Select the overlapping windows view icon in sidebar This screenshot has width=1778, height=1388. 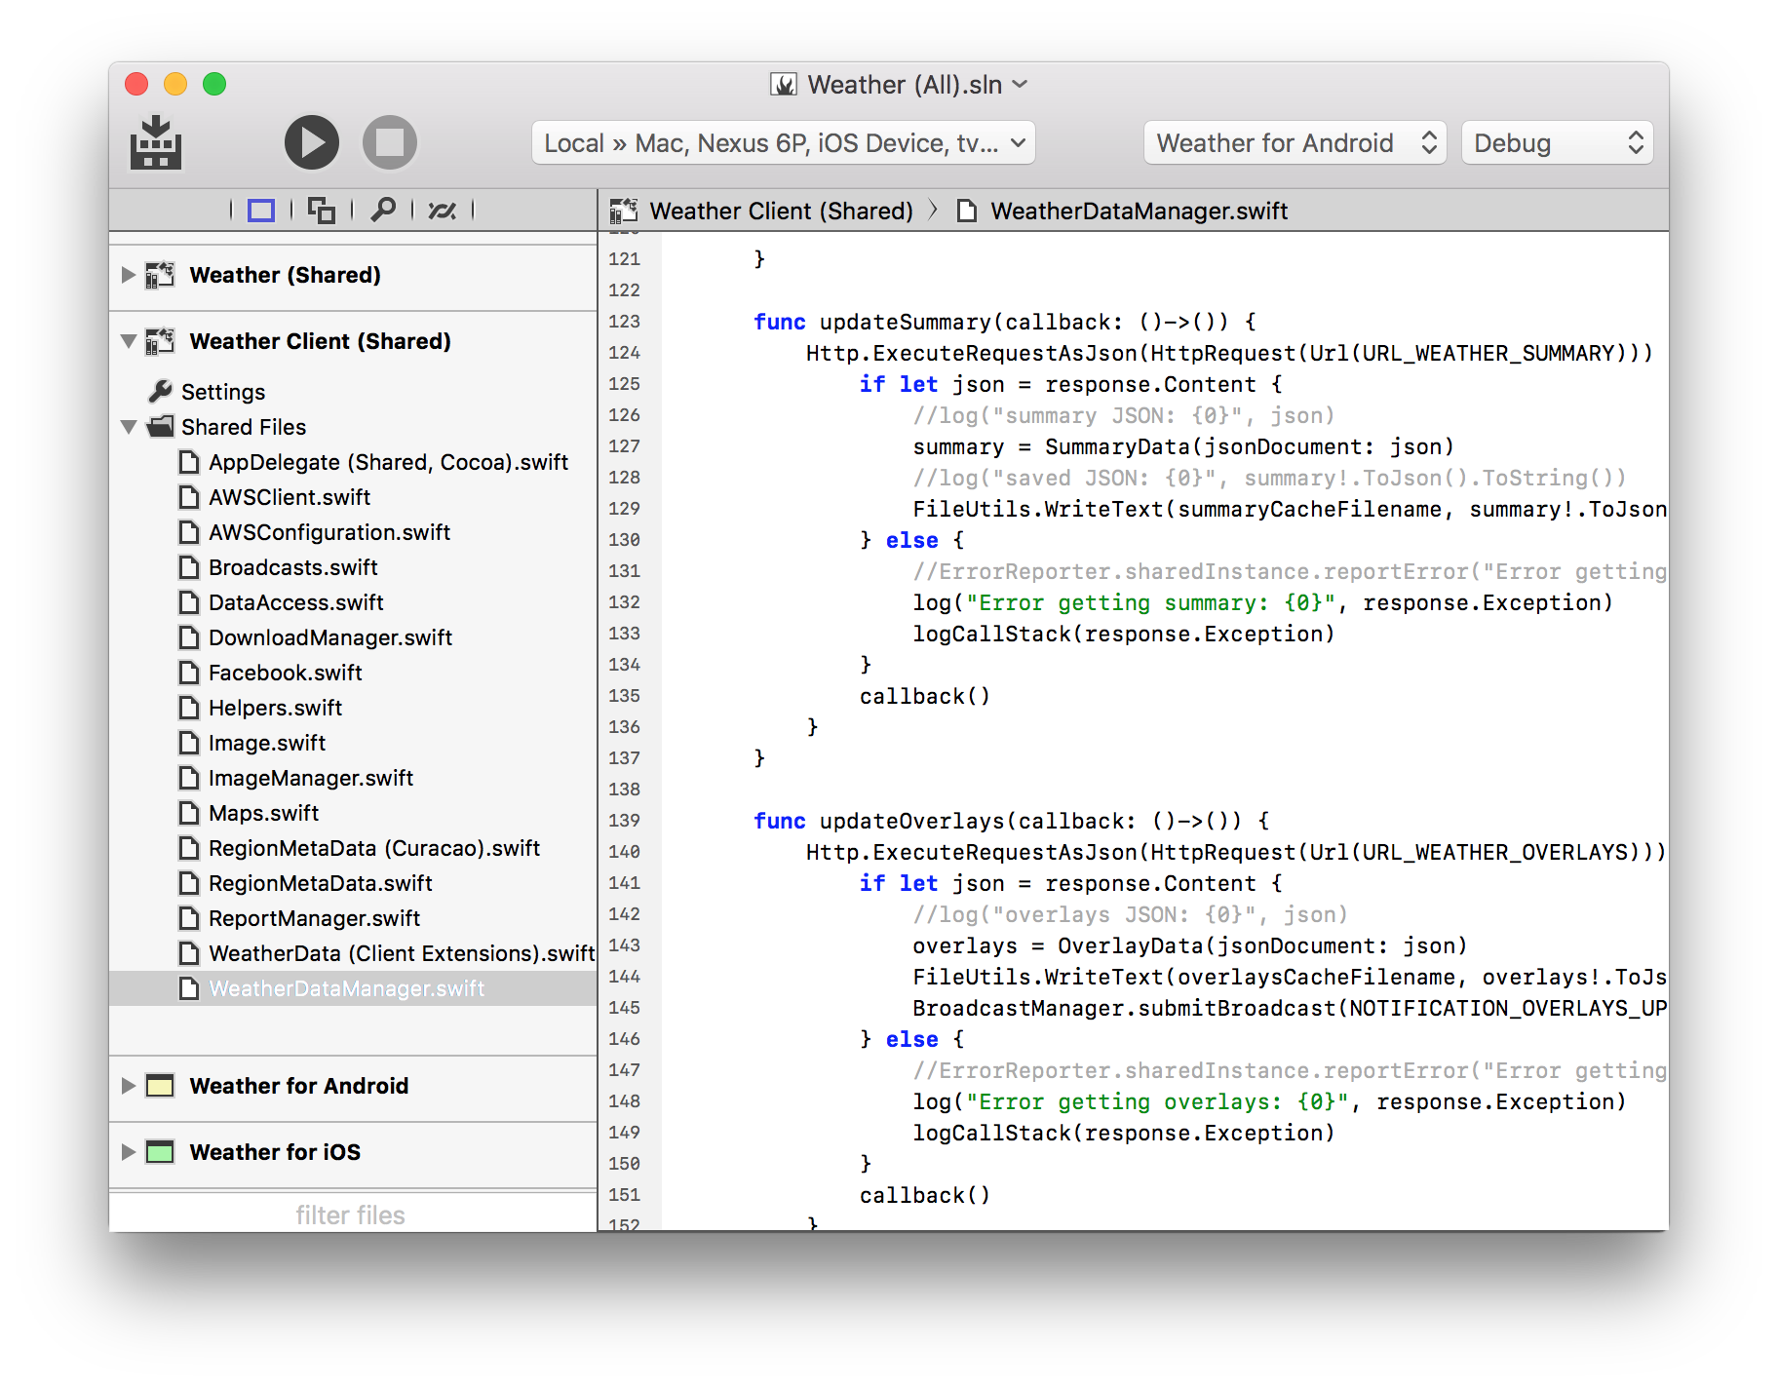(322, 211)
